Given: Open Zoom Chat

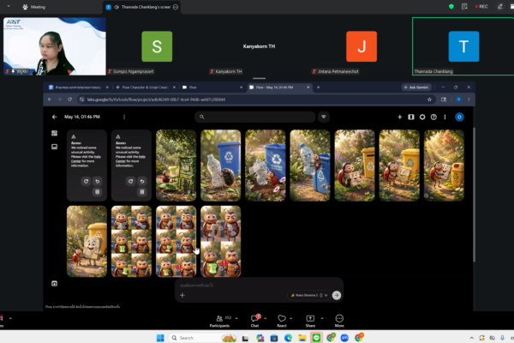Looking at the screenshot, I should (x=255, y=321).
